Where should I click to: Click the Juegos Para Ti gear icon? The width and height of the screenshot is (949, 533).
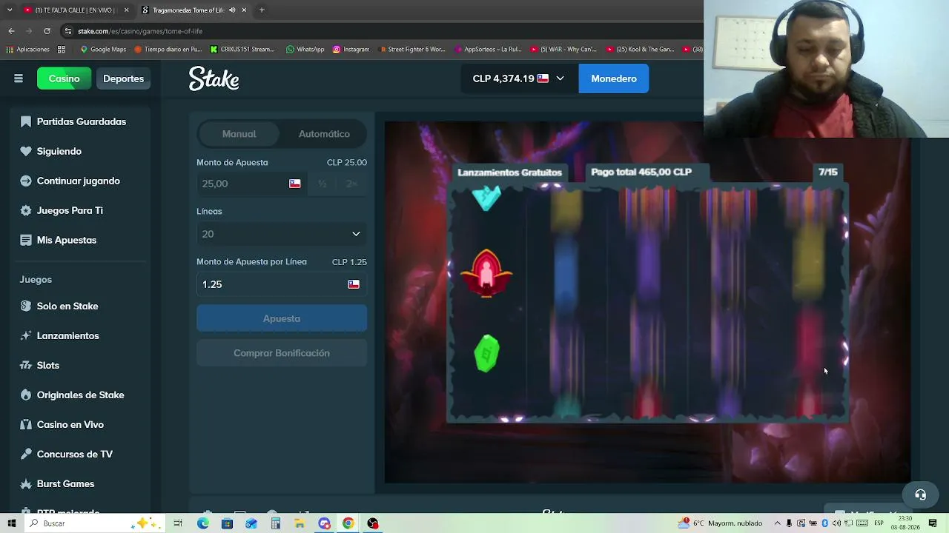(26, 210)
